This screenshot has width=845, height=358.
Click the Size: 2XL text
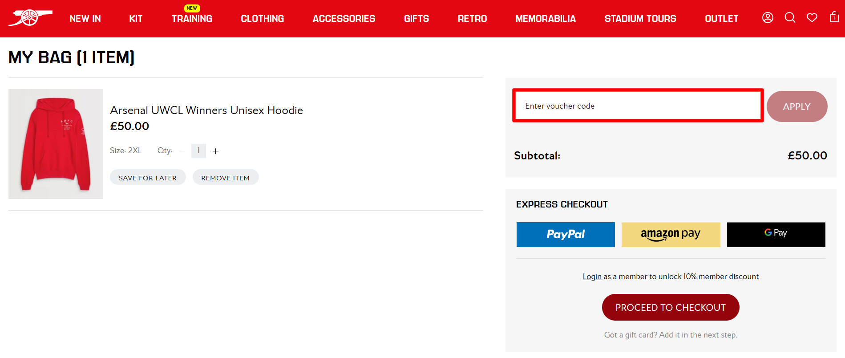click(x=126, y=151)
